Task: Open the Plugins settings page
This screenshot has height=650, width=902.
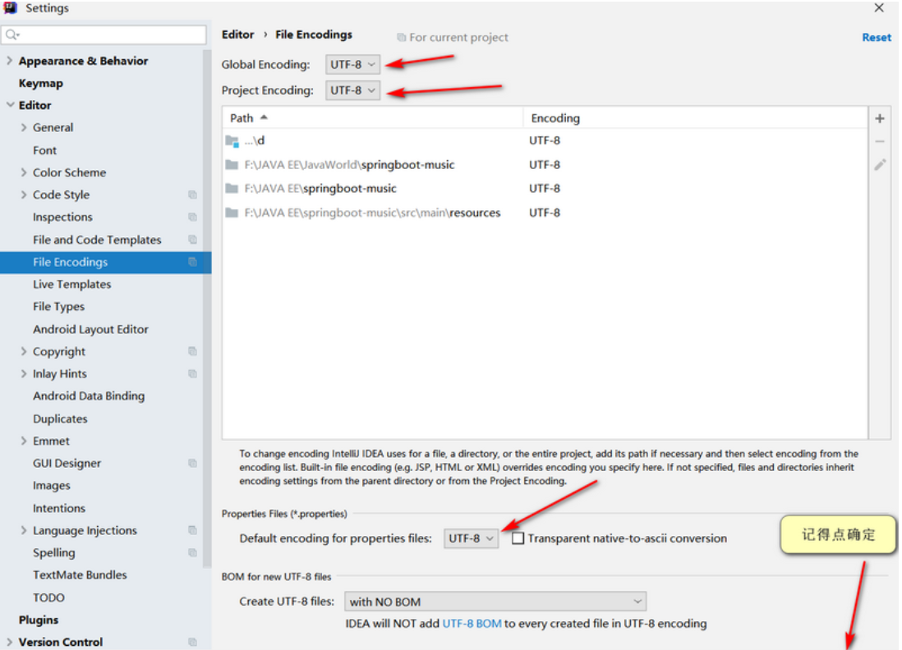Action: point(39,620)
